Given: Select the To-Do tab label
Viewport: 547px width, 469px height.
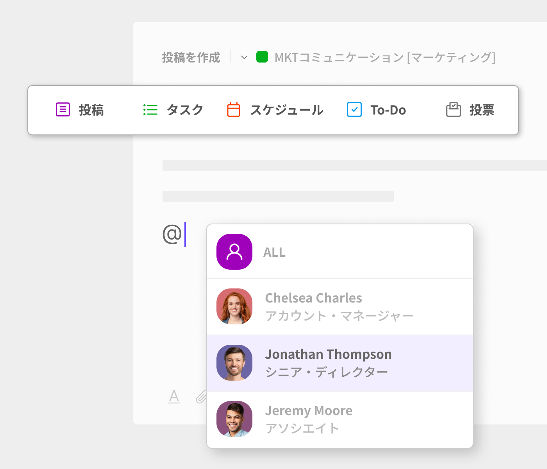Looking at the screenshot, I should [388, 110].
